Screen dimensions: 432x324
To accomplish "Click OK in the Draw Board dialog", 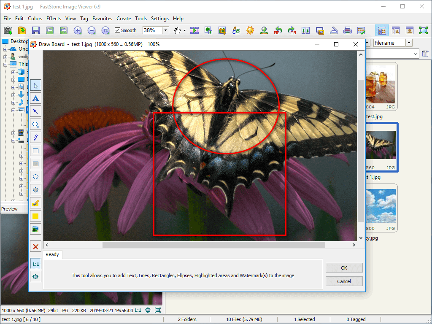I will tap(344, 268).
